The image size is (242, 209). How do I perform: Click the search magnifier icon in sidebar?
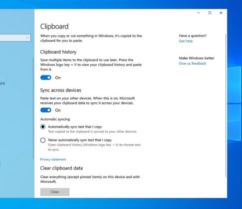[27, 38]
